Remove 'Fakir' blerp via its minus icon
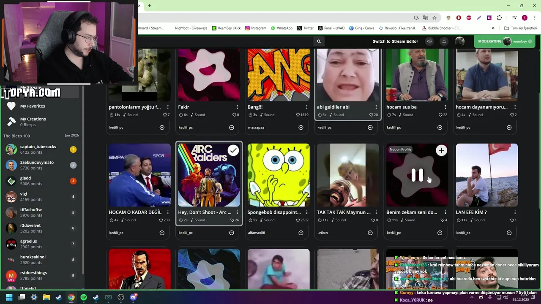541x304 pixels. click(231, 128)
